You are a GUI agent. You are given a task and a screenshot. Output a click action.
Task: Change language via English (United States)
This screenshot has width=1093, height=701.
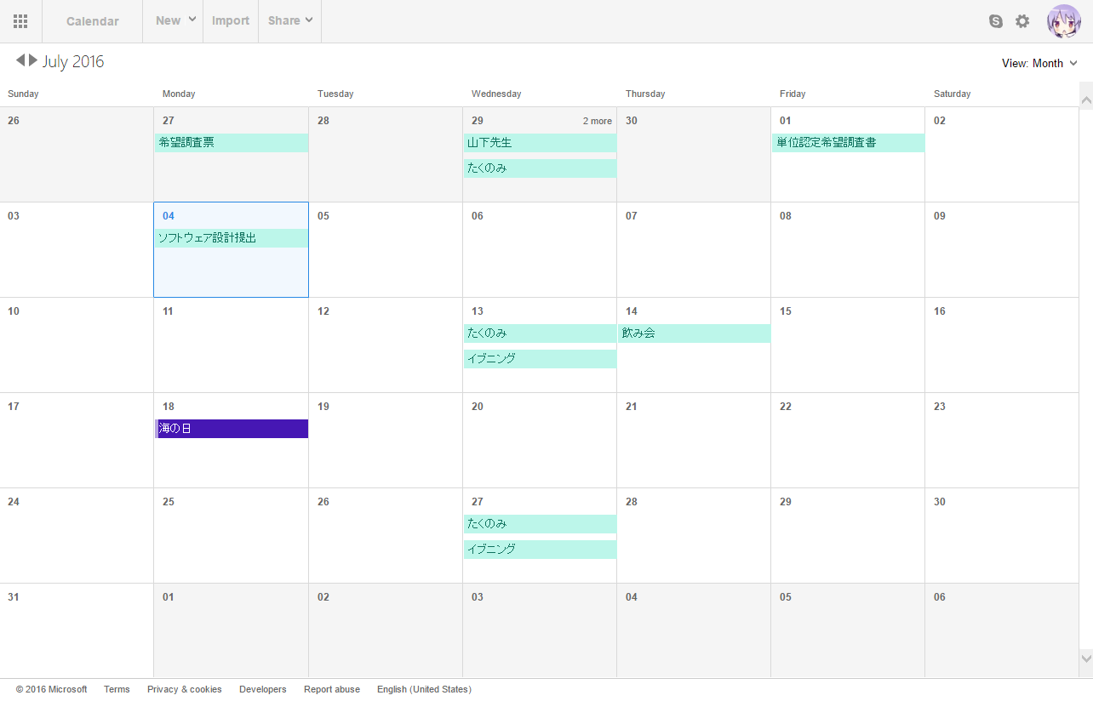tap(424, 689)
